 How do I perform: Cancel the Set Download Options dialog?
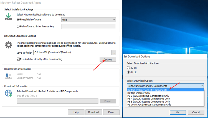[x=196, y=112]
